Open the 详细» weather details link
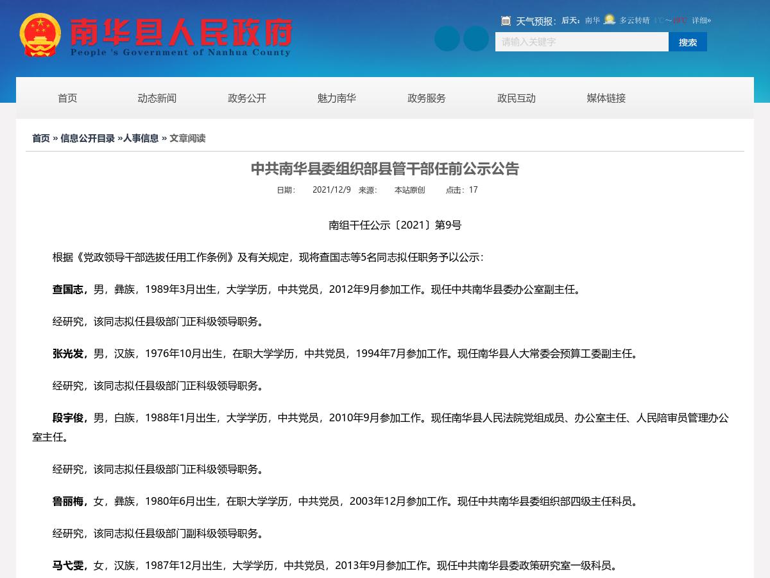Viewport: 770px width, 578px height. pyautogui.click(x=701, y=21)
